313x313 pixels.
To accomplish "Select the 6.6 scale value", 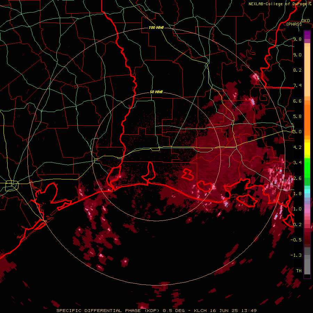I will pos(297,101).
